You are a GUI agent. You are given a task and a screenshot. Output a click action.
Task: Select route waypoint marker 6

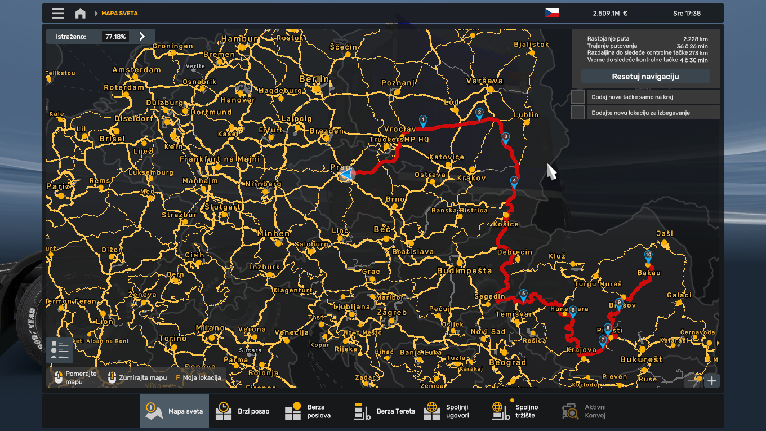tap(573, 311)
